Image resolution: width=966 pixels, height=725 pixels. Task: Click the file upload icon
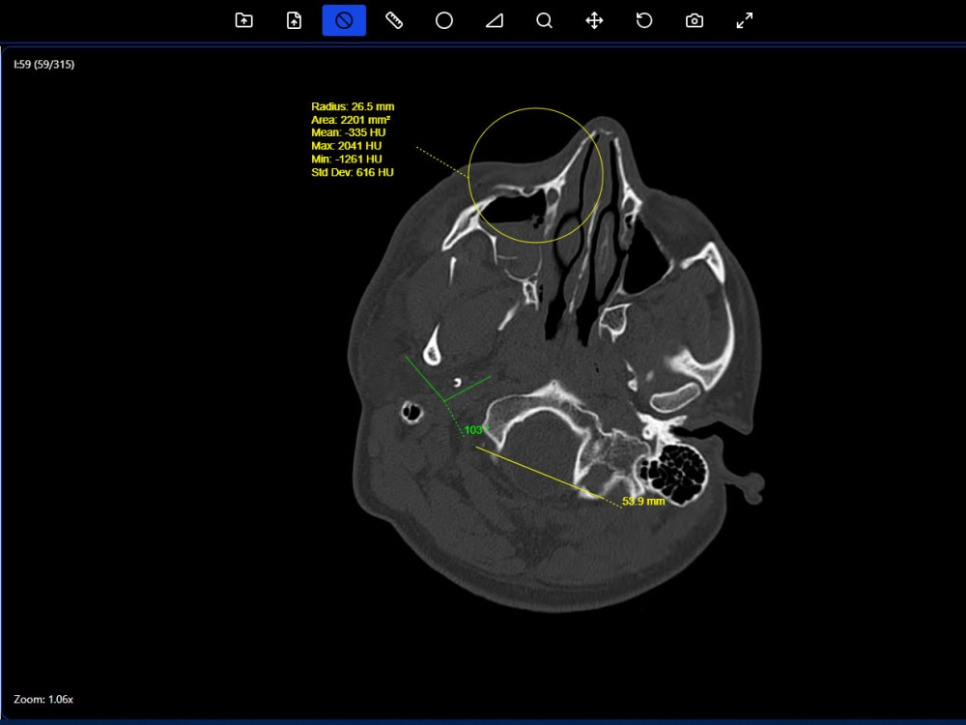click(x=295, y=20)
